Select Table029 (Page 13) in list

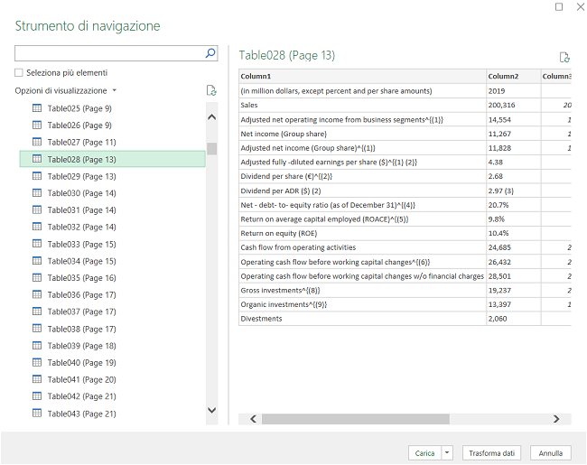[x=80, y=176]
